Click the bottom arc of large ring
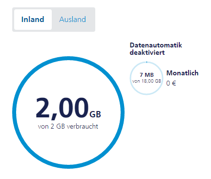Screen dimensions: 211x179 tap(68, 167)
